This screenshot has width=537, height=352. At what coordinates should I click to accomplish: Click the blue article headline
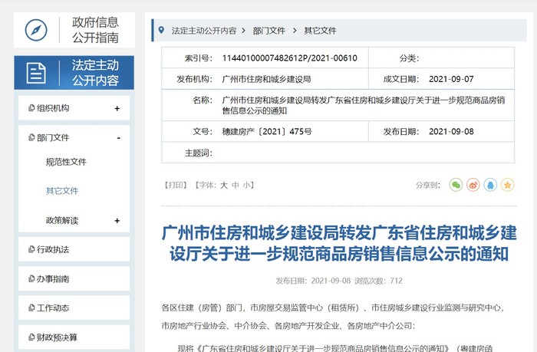(339, 243)
